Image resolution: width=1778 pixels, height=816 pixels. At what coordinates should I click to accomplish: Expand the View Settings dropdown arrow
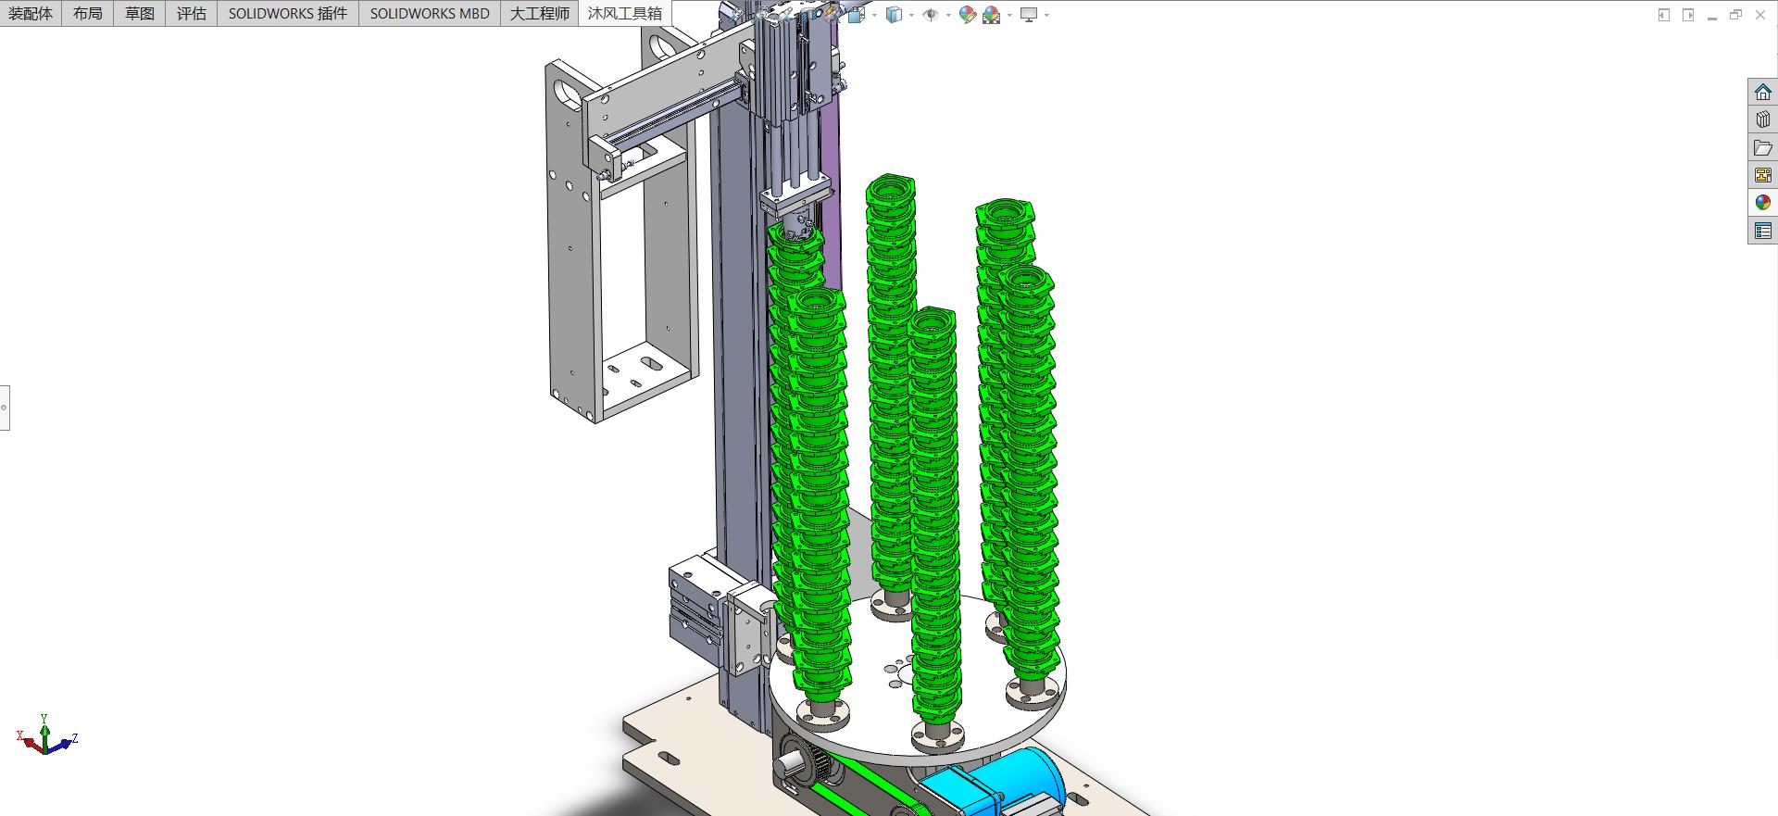[x=1046, y=15]
